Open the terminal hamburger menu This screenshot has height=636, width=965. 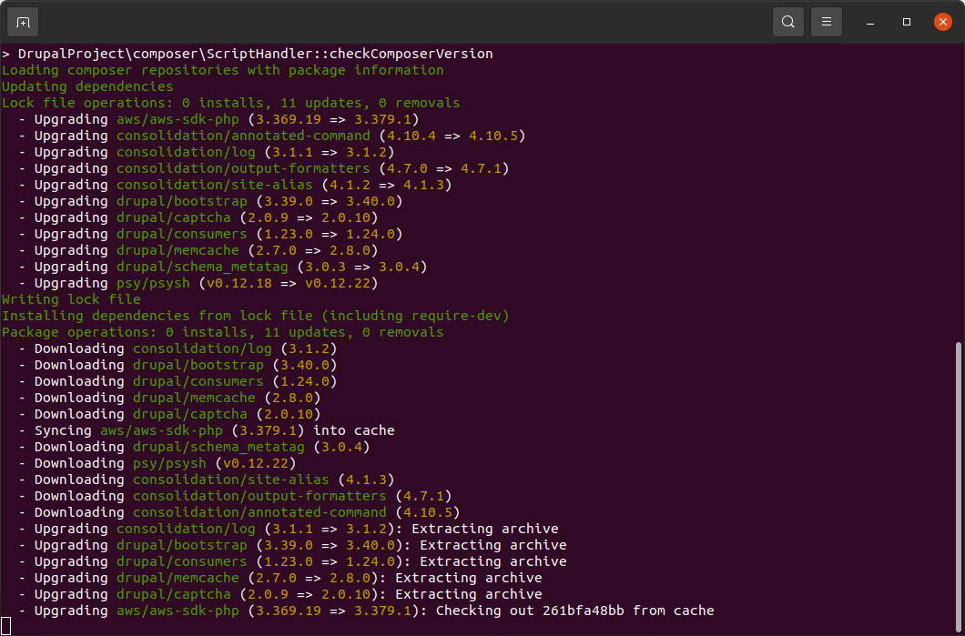coord(826,21)
